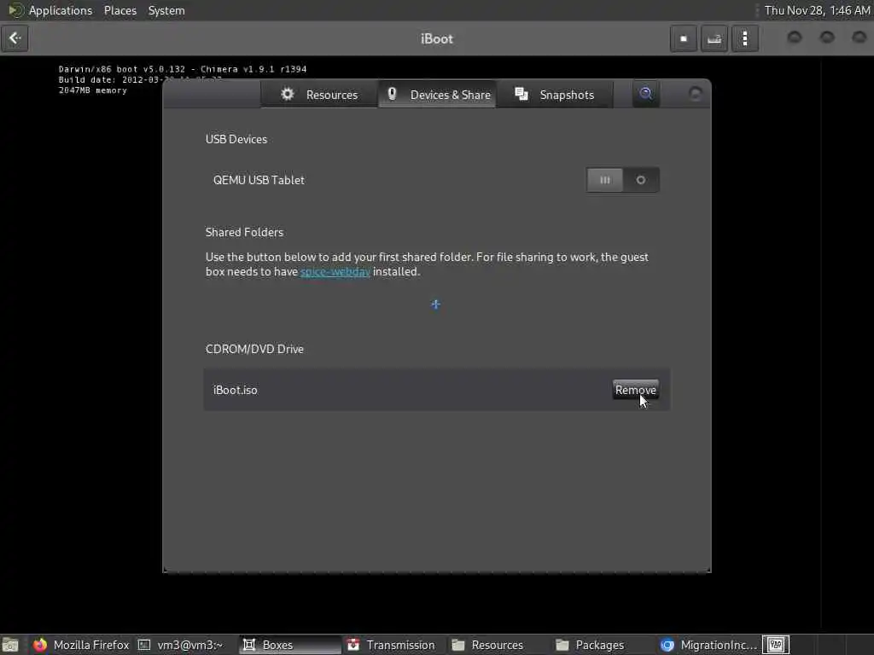Open the spice-webdav link
This screenshot has height=655, width=874.
335,272
